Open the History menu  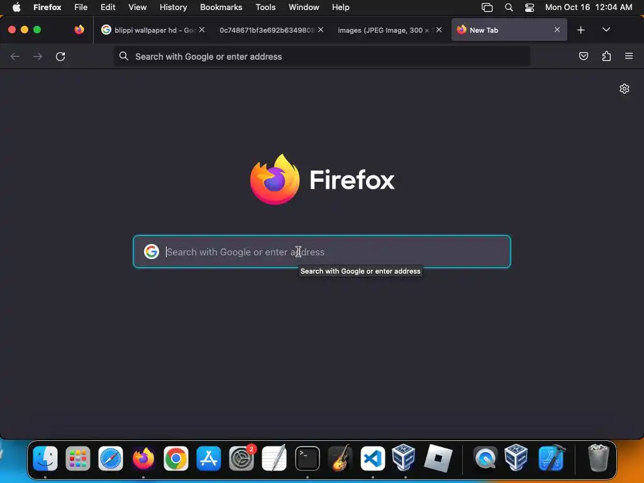(x=174, y=7)
